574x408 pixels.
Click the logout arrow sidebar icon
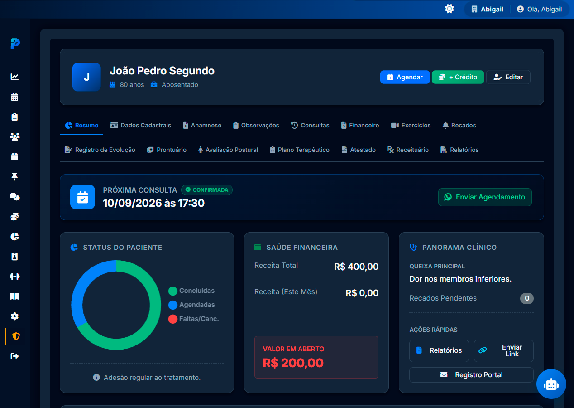tap(15, 356)
